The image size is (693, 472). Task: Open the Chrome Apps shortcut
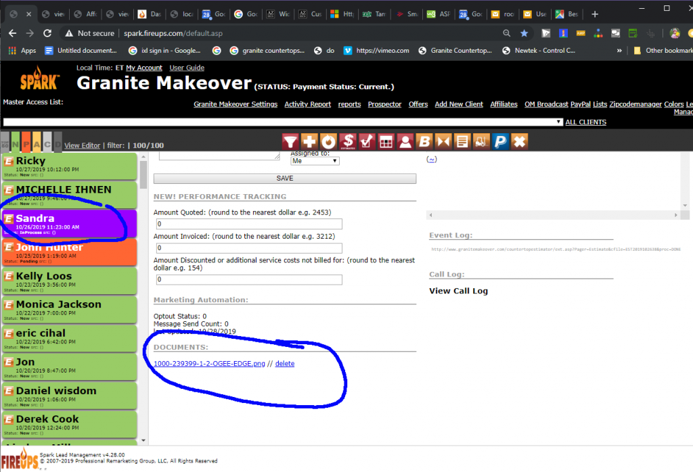22,50
